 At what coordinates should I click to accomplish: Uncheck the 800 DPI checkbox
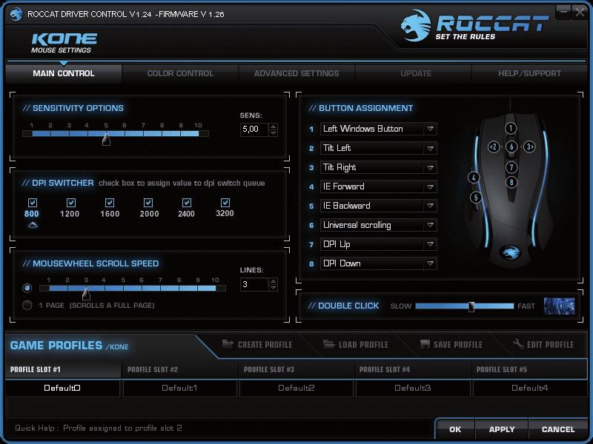pyautogui.click(x=33, y=203)
